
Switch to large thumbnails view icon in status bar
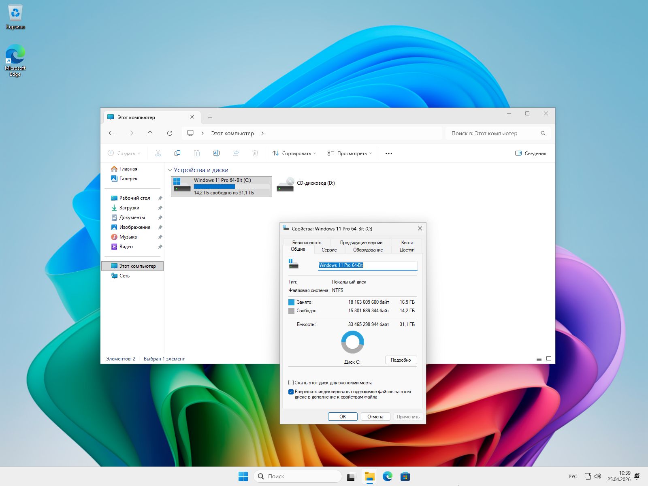click(549, 359)
